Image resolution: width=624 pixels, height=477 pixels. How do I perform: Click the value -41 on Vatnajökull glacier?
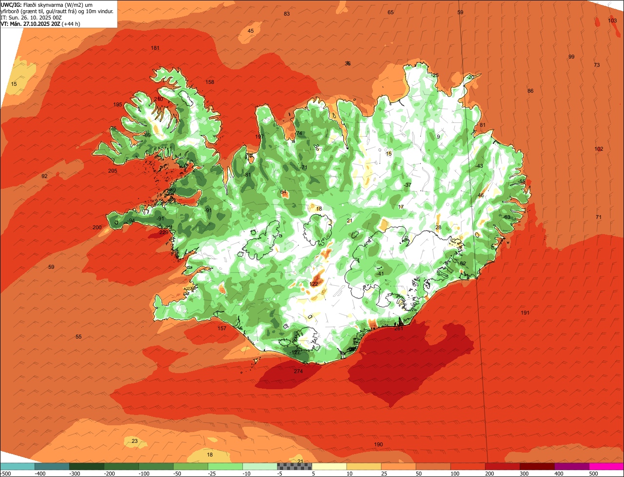[380, 274]
